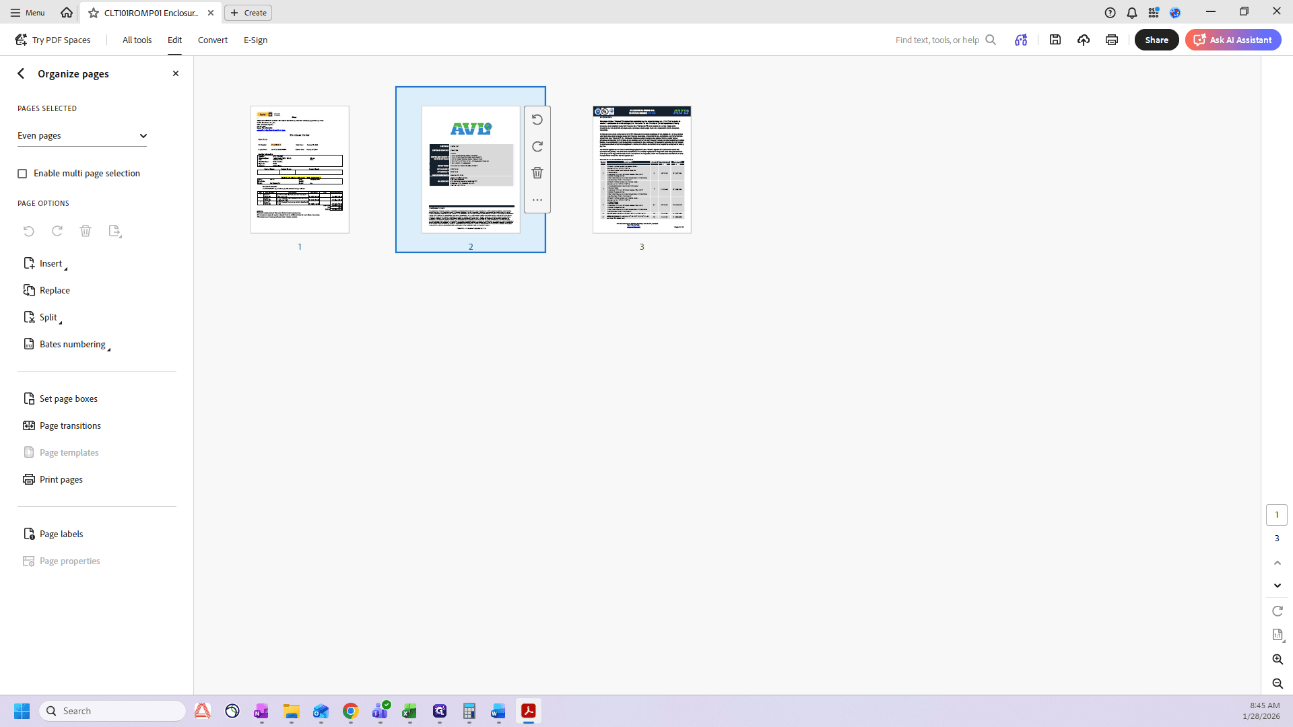The height and width of the screenshot is (727, 1293).
Task: Enable multi page selection checkbox
Action: [x=22, y=174]
